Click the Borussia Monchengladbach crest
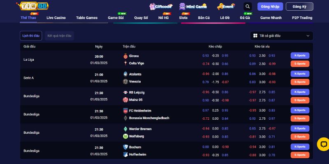Screen dimensions: 329x164 (125, 118)
